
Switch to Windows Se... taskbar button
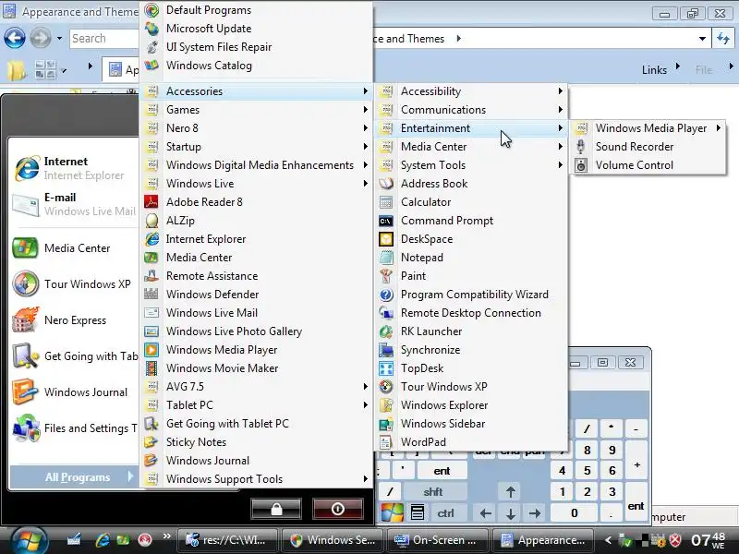(332, 540)
